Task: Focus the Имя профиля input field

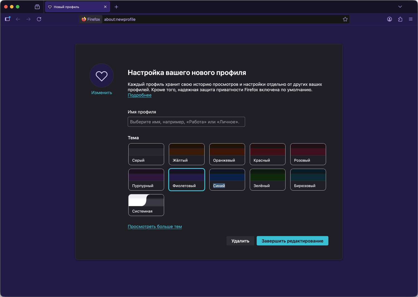Action: click(186, 122)
